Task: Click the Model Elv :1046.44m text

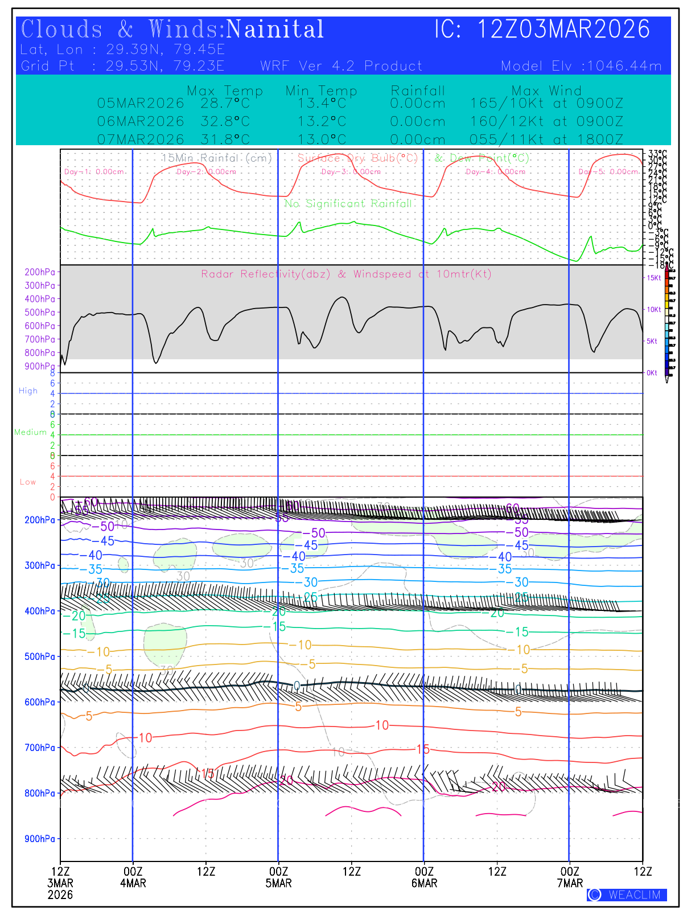Action: (581, 66)
